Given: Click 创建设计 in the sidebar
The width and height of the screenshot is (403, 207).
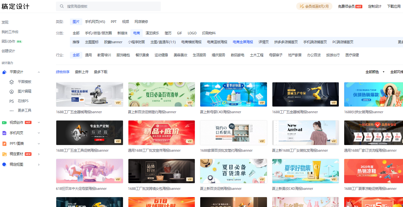Looking at the screenshot, I should pyautogui.click(x=8, y=51).
